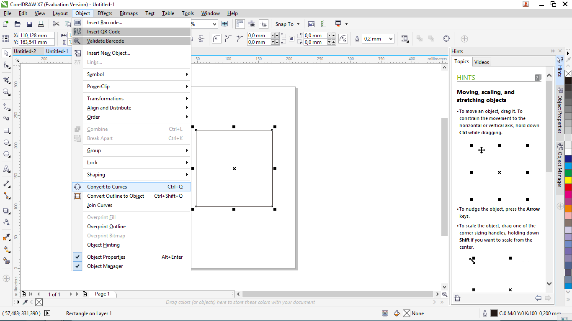Expand the PowerClip submenu
Image resolution: width=572 pixels, height=321 pixels.
[131, 87]
